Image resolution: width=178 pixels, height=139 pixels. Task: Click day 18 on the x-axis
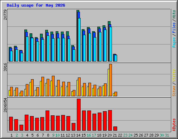99,135
